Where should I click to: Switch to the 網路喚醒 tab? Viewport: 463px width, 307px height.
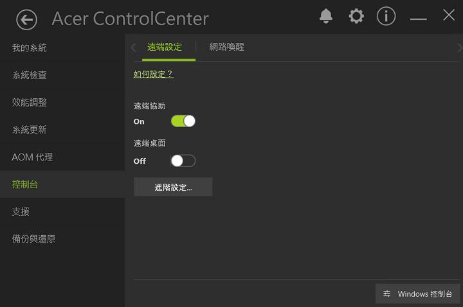tap(226, 47)
